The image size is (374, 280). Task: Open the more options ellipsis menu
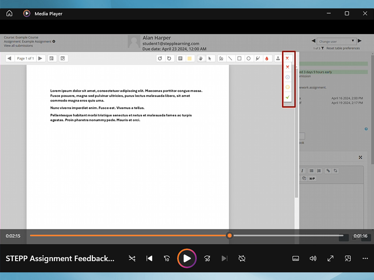(x=365, y=258)
